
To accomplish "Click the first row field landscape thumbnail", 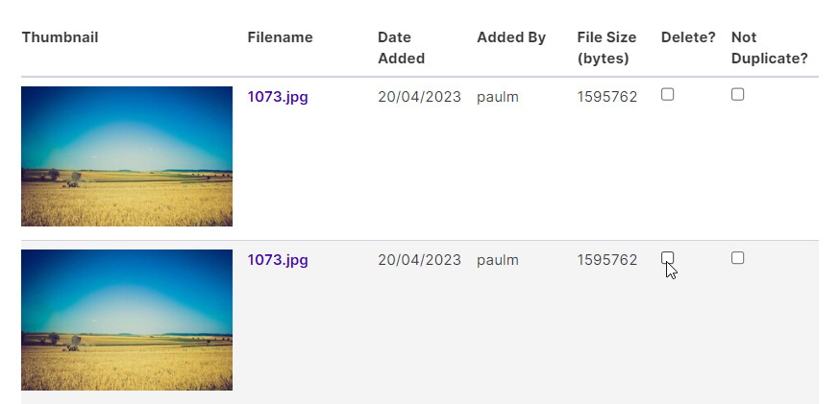I will tap(127, 156).
